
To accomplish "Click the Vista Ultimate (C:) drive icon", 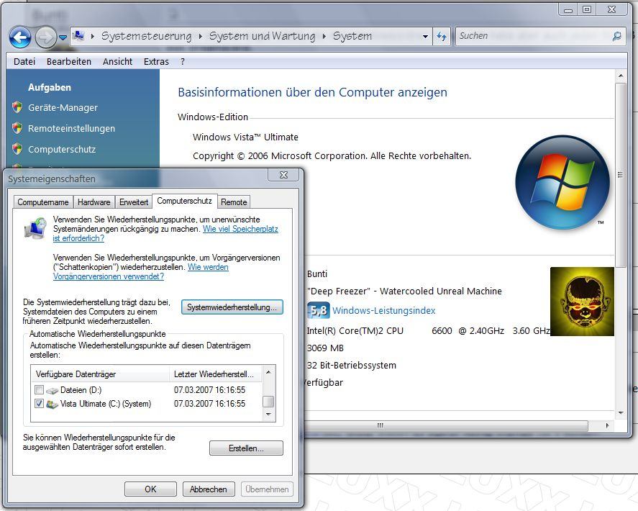I will (x=52, y=404).
